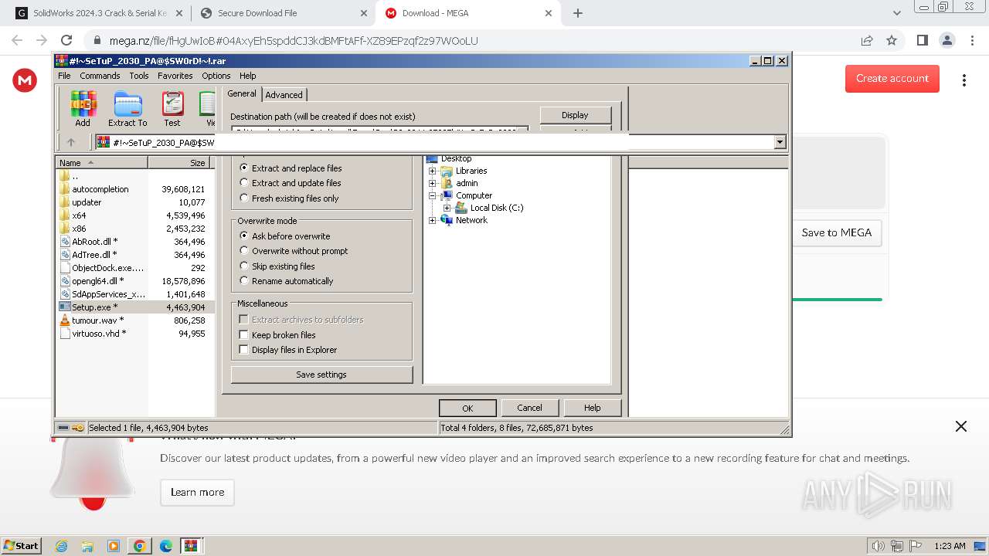Enable Display files in Explorer checkbox
This screenshot has height=556, width=989.
244,350
